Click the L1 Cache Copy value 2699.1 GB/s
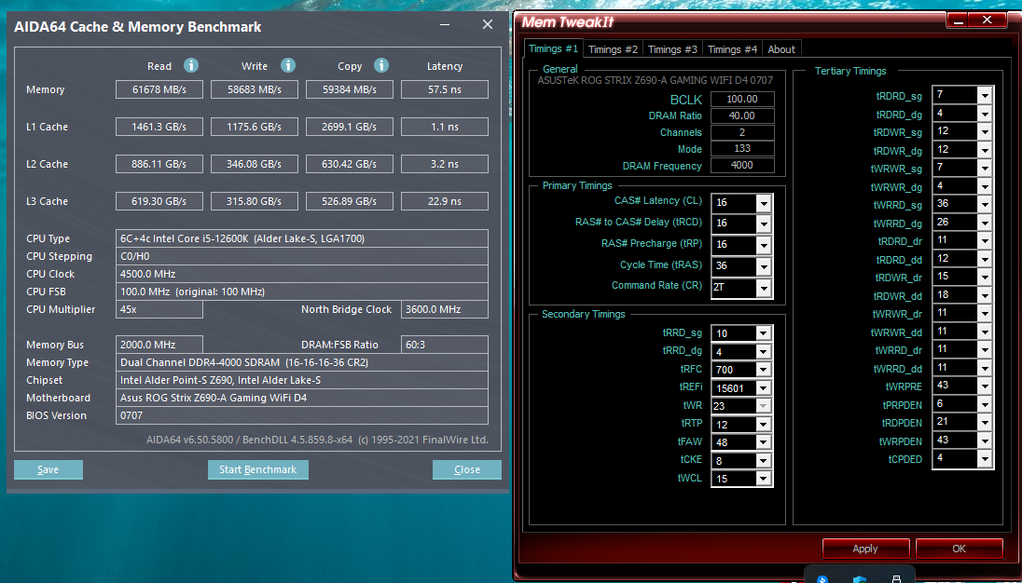1022x583 pixels. click(350, 127)
